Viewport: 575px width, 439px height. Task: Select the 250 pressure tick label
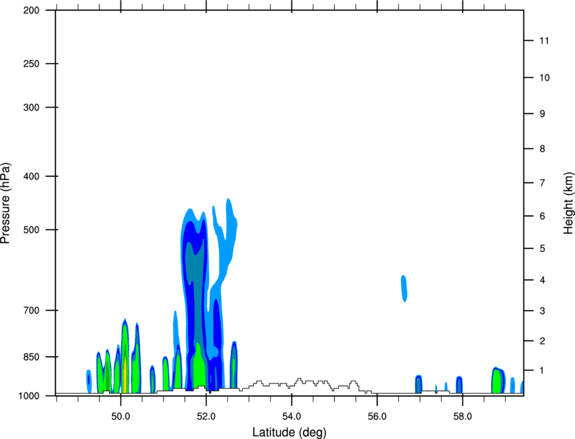32,63
